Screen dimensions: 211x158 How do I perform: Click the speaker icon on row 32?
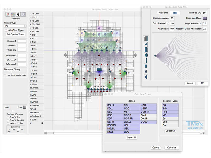42,123
